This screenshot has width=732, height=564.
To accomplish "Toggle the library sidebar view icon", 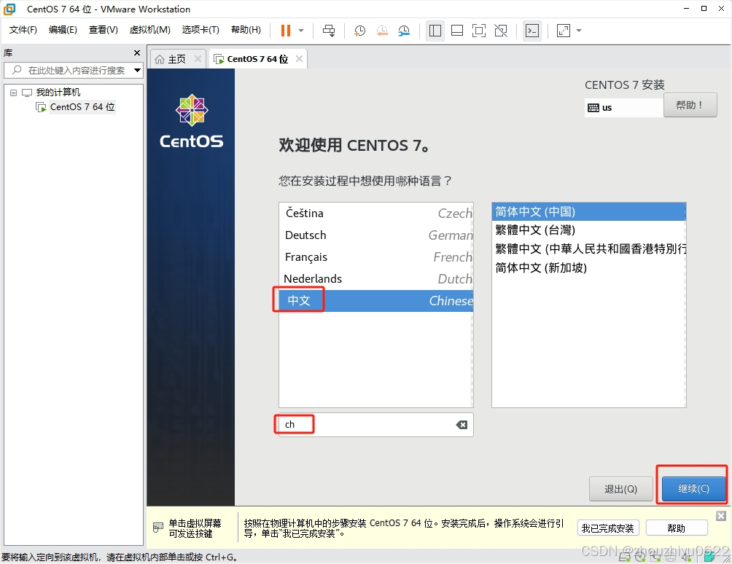I will click(435, 31).
